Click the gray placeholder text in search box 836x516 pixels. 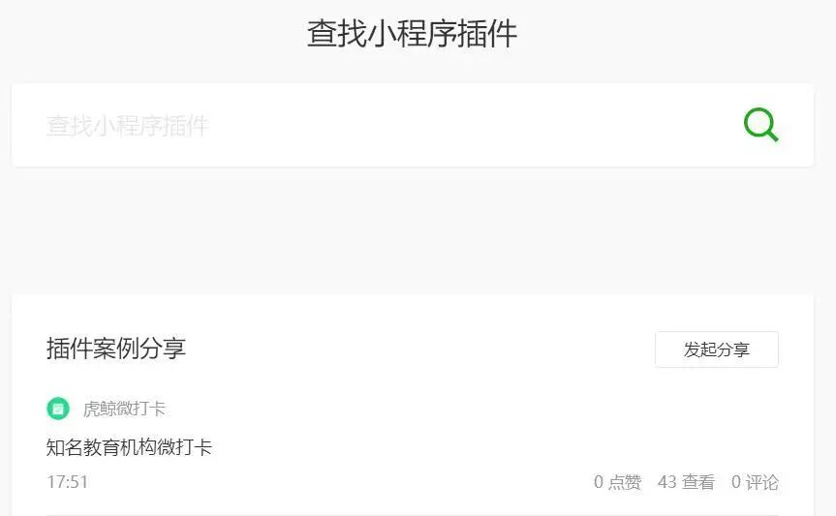(x=128, y=126)
